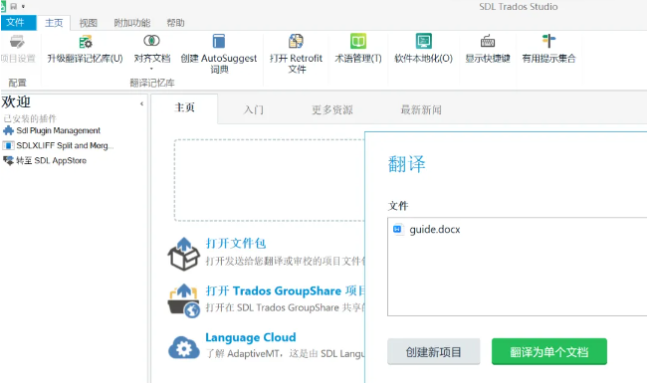Click the 显示快捷键 keyboard icon
Image resolution: width=651 pixels, height=383 pixels.
pyautogui.click(x=488, y=42)
